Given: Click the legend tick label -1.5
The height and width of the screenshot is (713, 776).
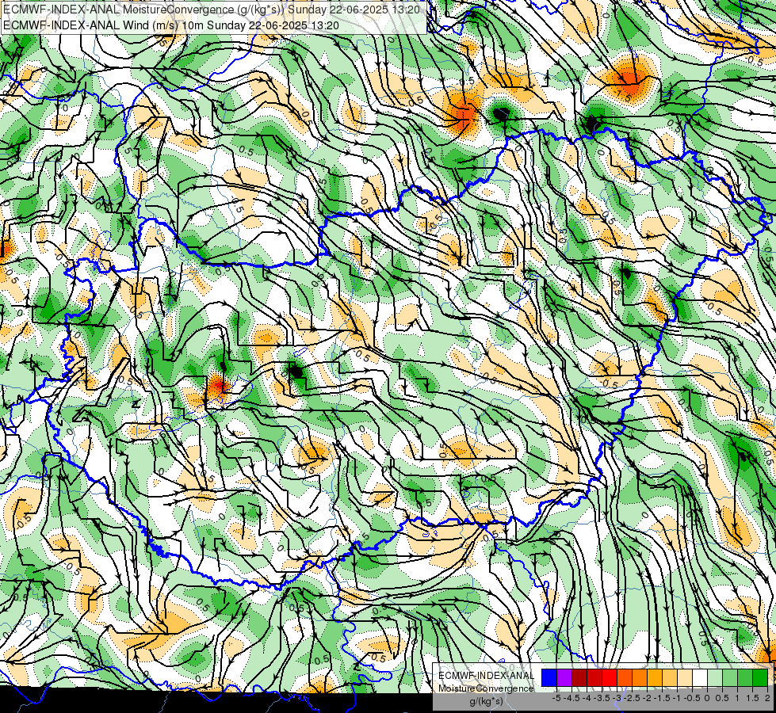Looking at the screenshot, I should [663, 698].
